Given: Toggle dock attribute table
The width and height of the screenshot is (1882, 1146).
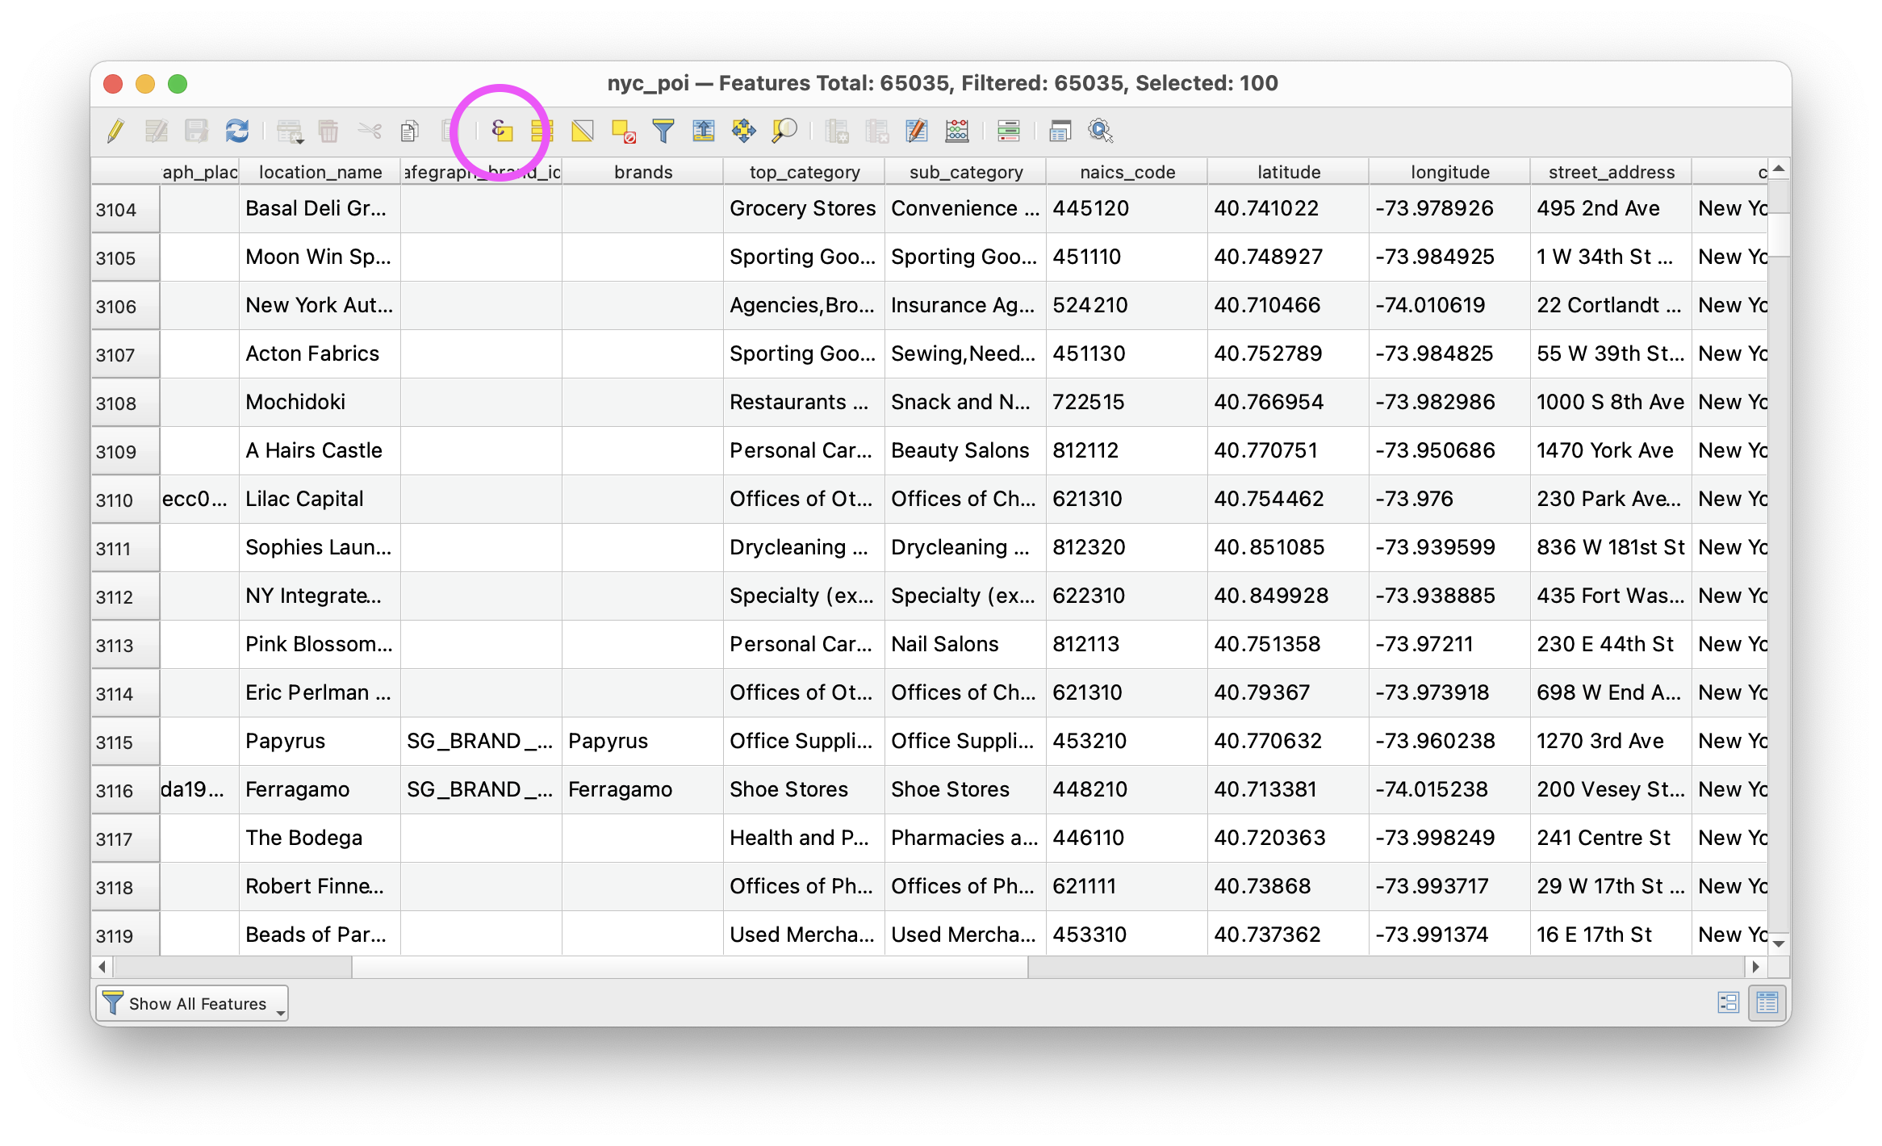Looking at the screenshot, I should [x=1060, y=131].
